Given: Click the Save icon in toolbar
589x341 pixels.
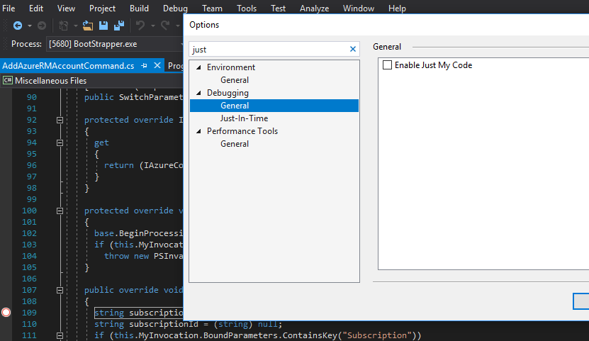Looking at the screenshot, I should [x=103, y=26].
